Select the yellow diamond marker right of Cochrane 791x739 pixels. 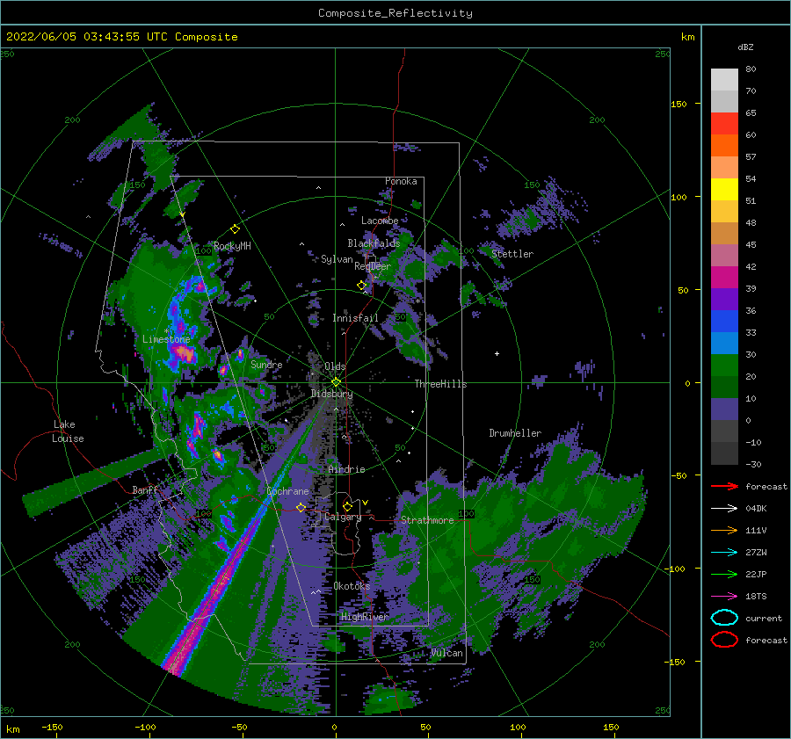point(301,507)
